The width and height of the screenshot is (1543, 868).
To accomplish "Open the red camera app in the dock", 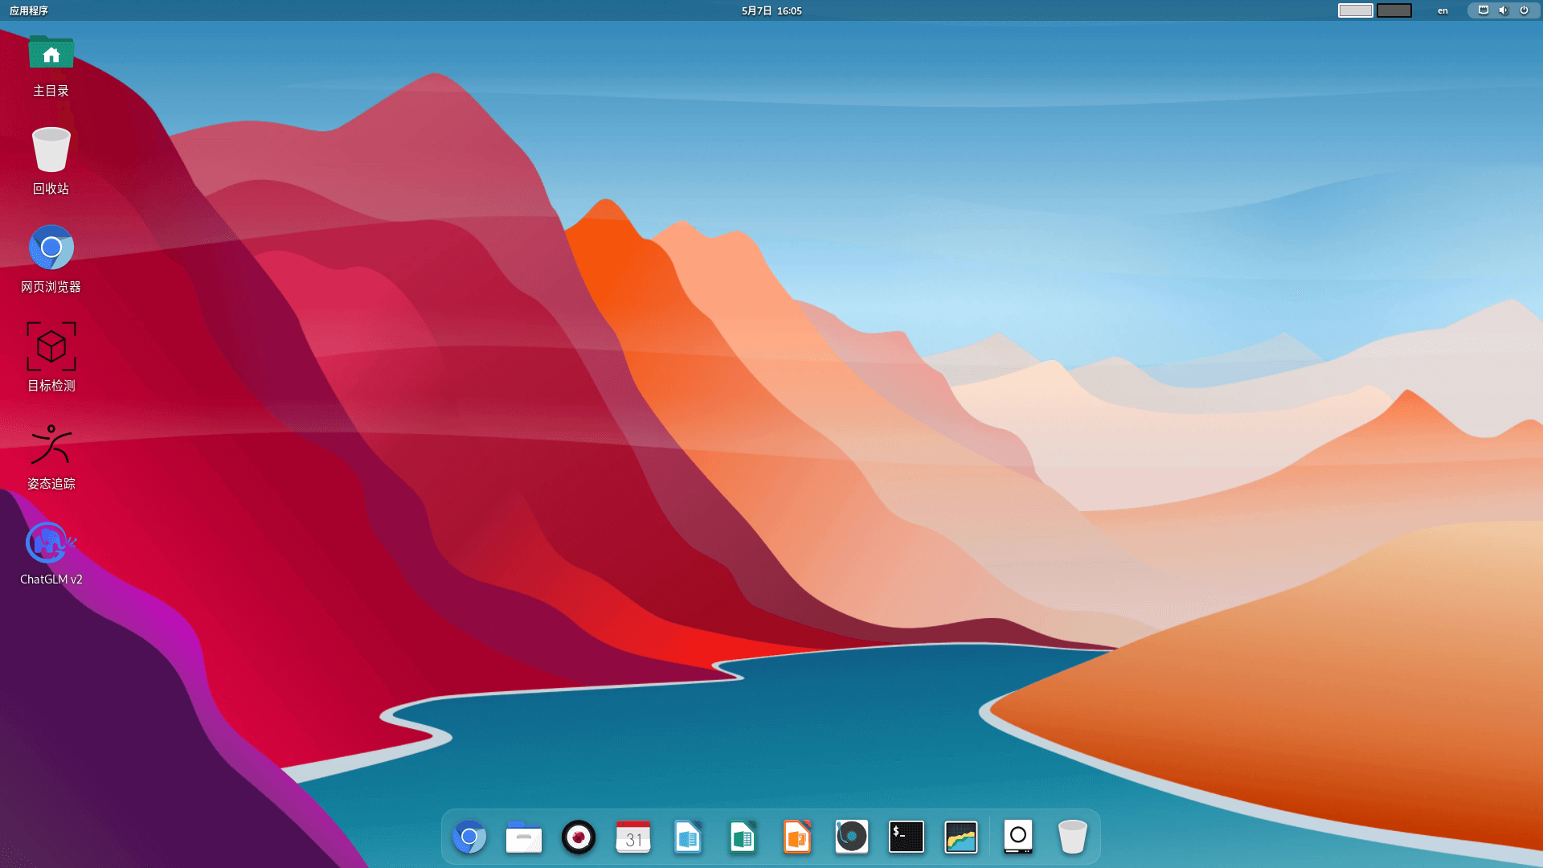I will pos(579,837).
